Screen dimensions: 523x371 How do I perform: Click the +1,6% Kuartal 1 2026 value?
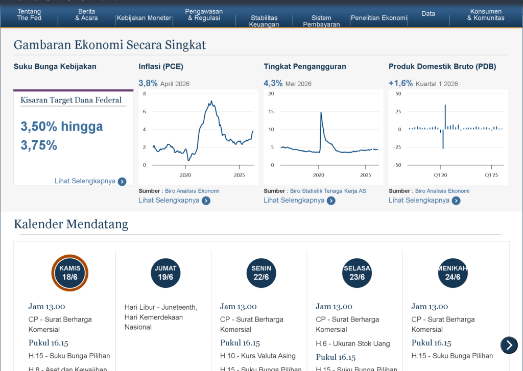(423, 83)
